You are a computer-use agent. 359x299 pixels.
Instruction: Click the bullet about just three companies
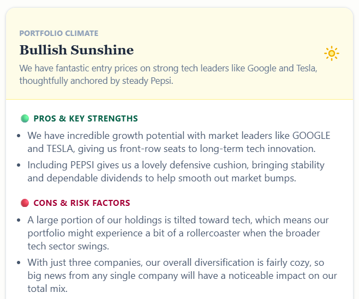[182, 276]
